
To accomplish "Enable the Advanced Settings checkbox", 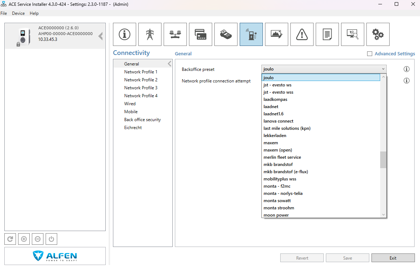I will coord(370,54).
